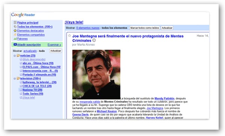Screen dimensions: 225x136
Task: Star the Joe Mantegna article
Action: click(x=69, y=36)
